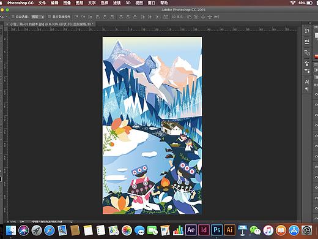This screenshot has height=239, width=318.
Task: Open auto-select 图层 dropdown
Action: click(37, 17)
